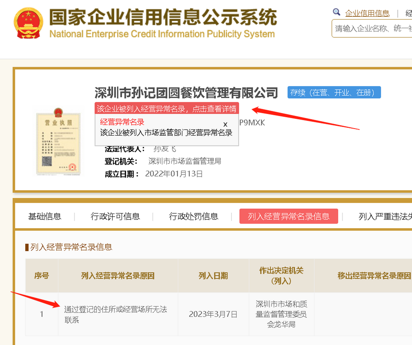Click the National Enterprise Credit Information Publicity System subtitle
Screen dimensions: 412x345
[162, 34]
